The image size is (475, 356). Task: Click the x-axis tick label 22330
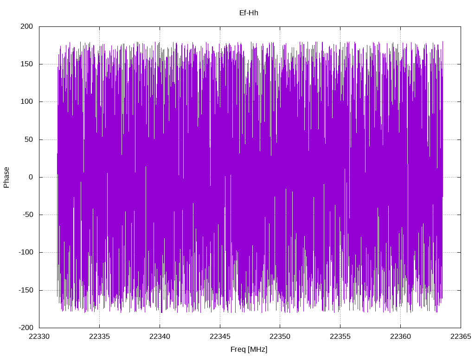click(39, 337)
